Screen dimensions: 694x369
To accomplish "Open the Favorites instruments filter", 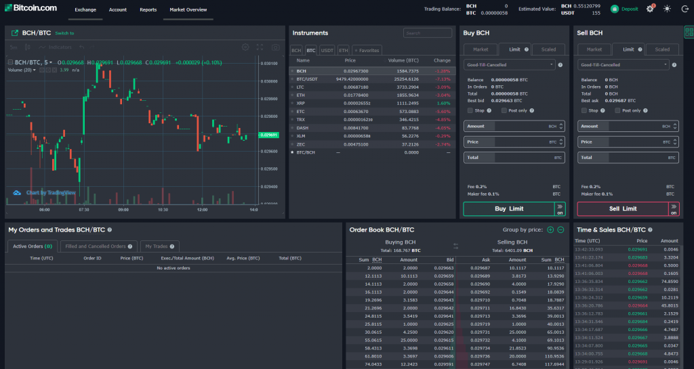I will point(367,50).
